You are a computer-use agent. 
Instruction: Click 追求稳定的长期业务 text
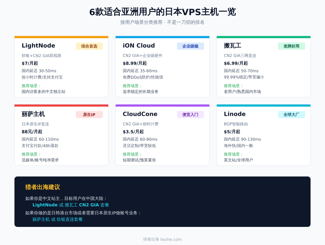[141, 92]
